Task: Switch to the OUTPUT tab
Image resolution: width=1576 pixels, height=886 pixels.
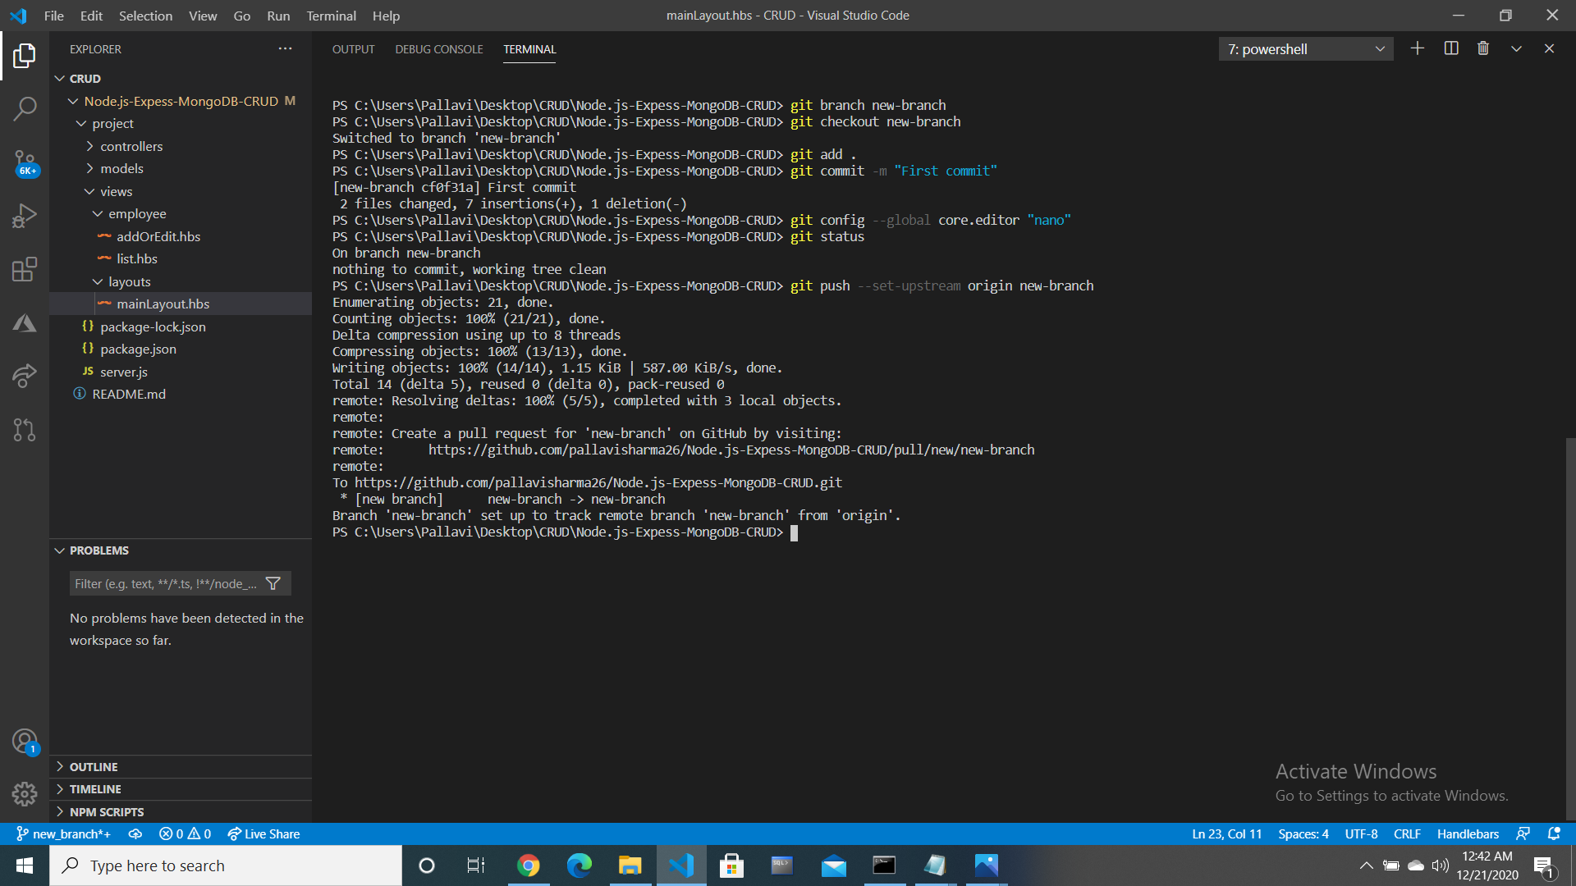Action: (x=354, y=49)
